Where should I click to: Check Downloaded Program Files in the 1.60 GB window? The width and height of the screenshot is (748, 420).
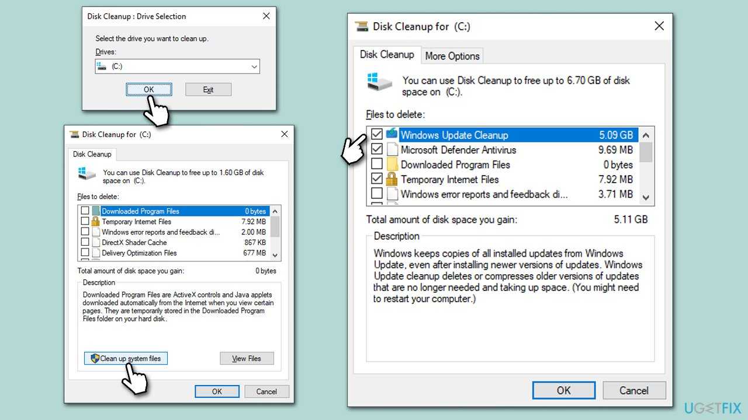[85, 211]
